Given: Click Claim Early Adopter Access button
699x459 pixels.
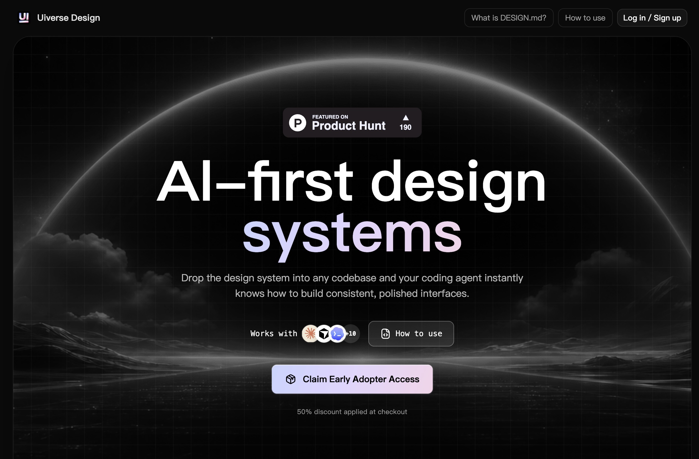Looking at the screenshot, I should (352, 379).
